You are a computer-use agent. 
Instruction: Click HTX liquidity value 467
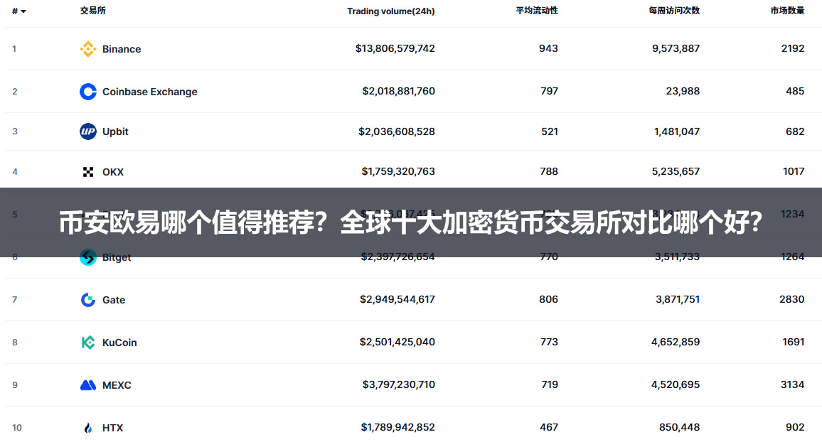549,427
